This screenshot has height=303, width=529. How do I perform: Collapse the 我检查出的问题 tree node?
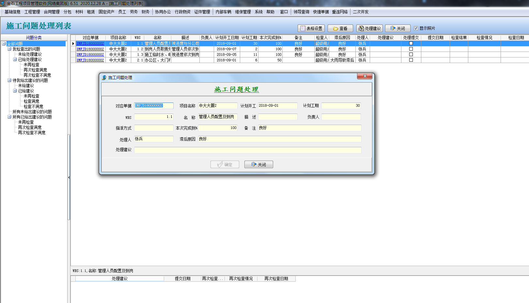pos(9,49)
